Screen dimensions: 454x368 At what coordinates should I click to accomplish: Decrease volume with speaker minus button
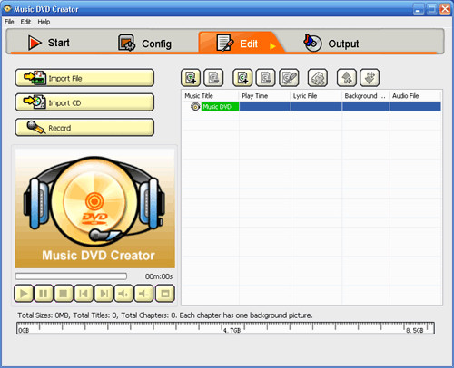click(x=143, y=294)
